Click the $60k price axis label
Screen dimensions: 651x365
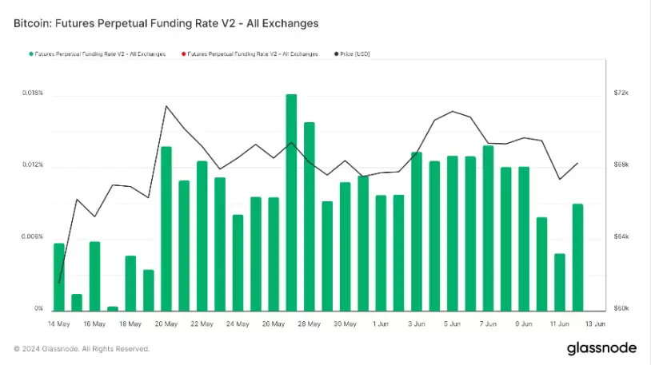coord(621,309)
